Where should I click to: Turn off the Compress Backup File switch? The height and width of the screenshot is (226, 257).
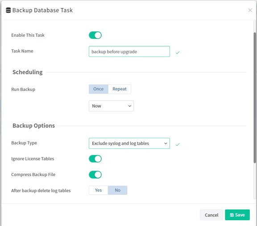pos(95,175)
